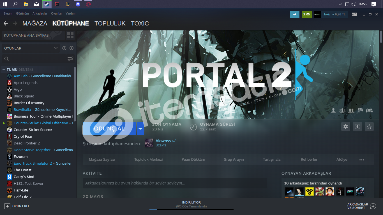The height and width of the screenshot is (215, 383).
Task: Select Argo in the library list
Action: pyautogui.click(x=18, y=89)
